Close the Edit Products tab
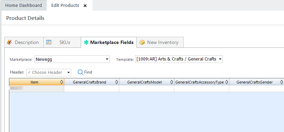The width and height of the screenshot is (284, 132). (x=85, y=5)
